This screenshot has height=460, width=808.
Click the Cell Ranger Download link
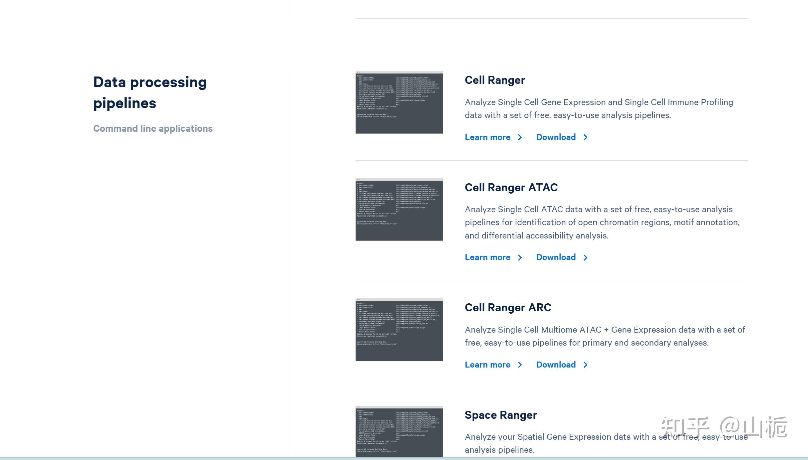coord(556,137)
